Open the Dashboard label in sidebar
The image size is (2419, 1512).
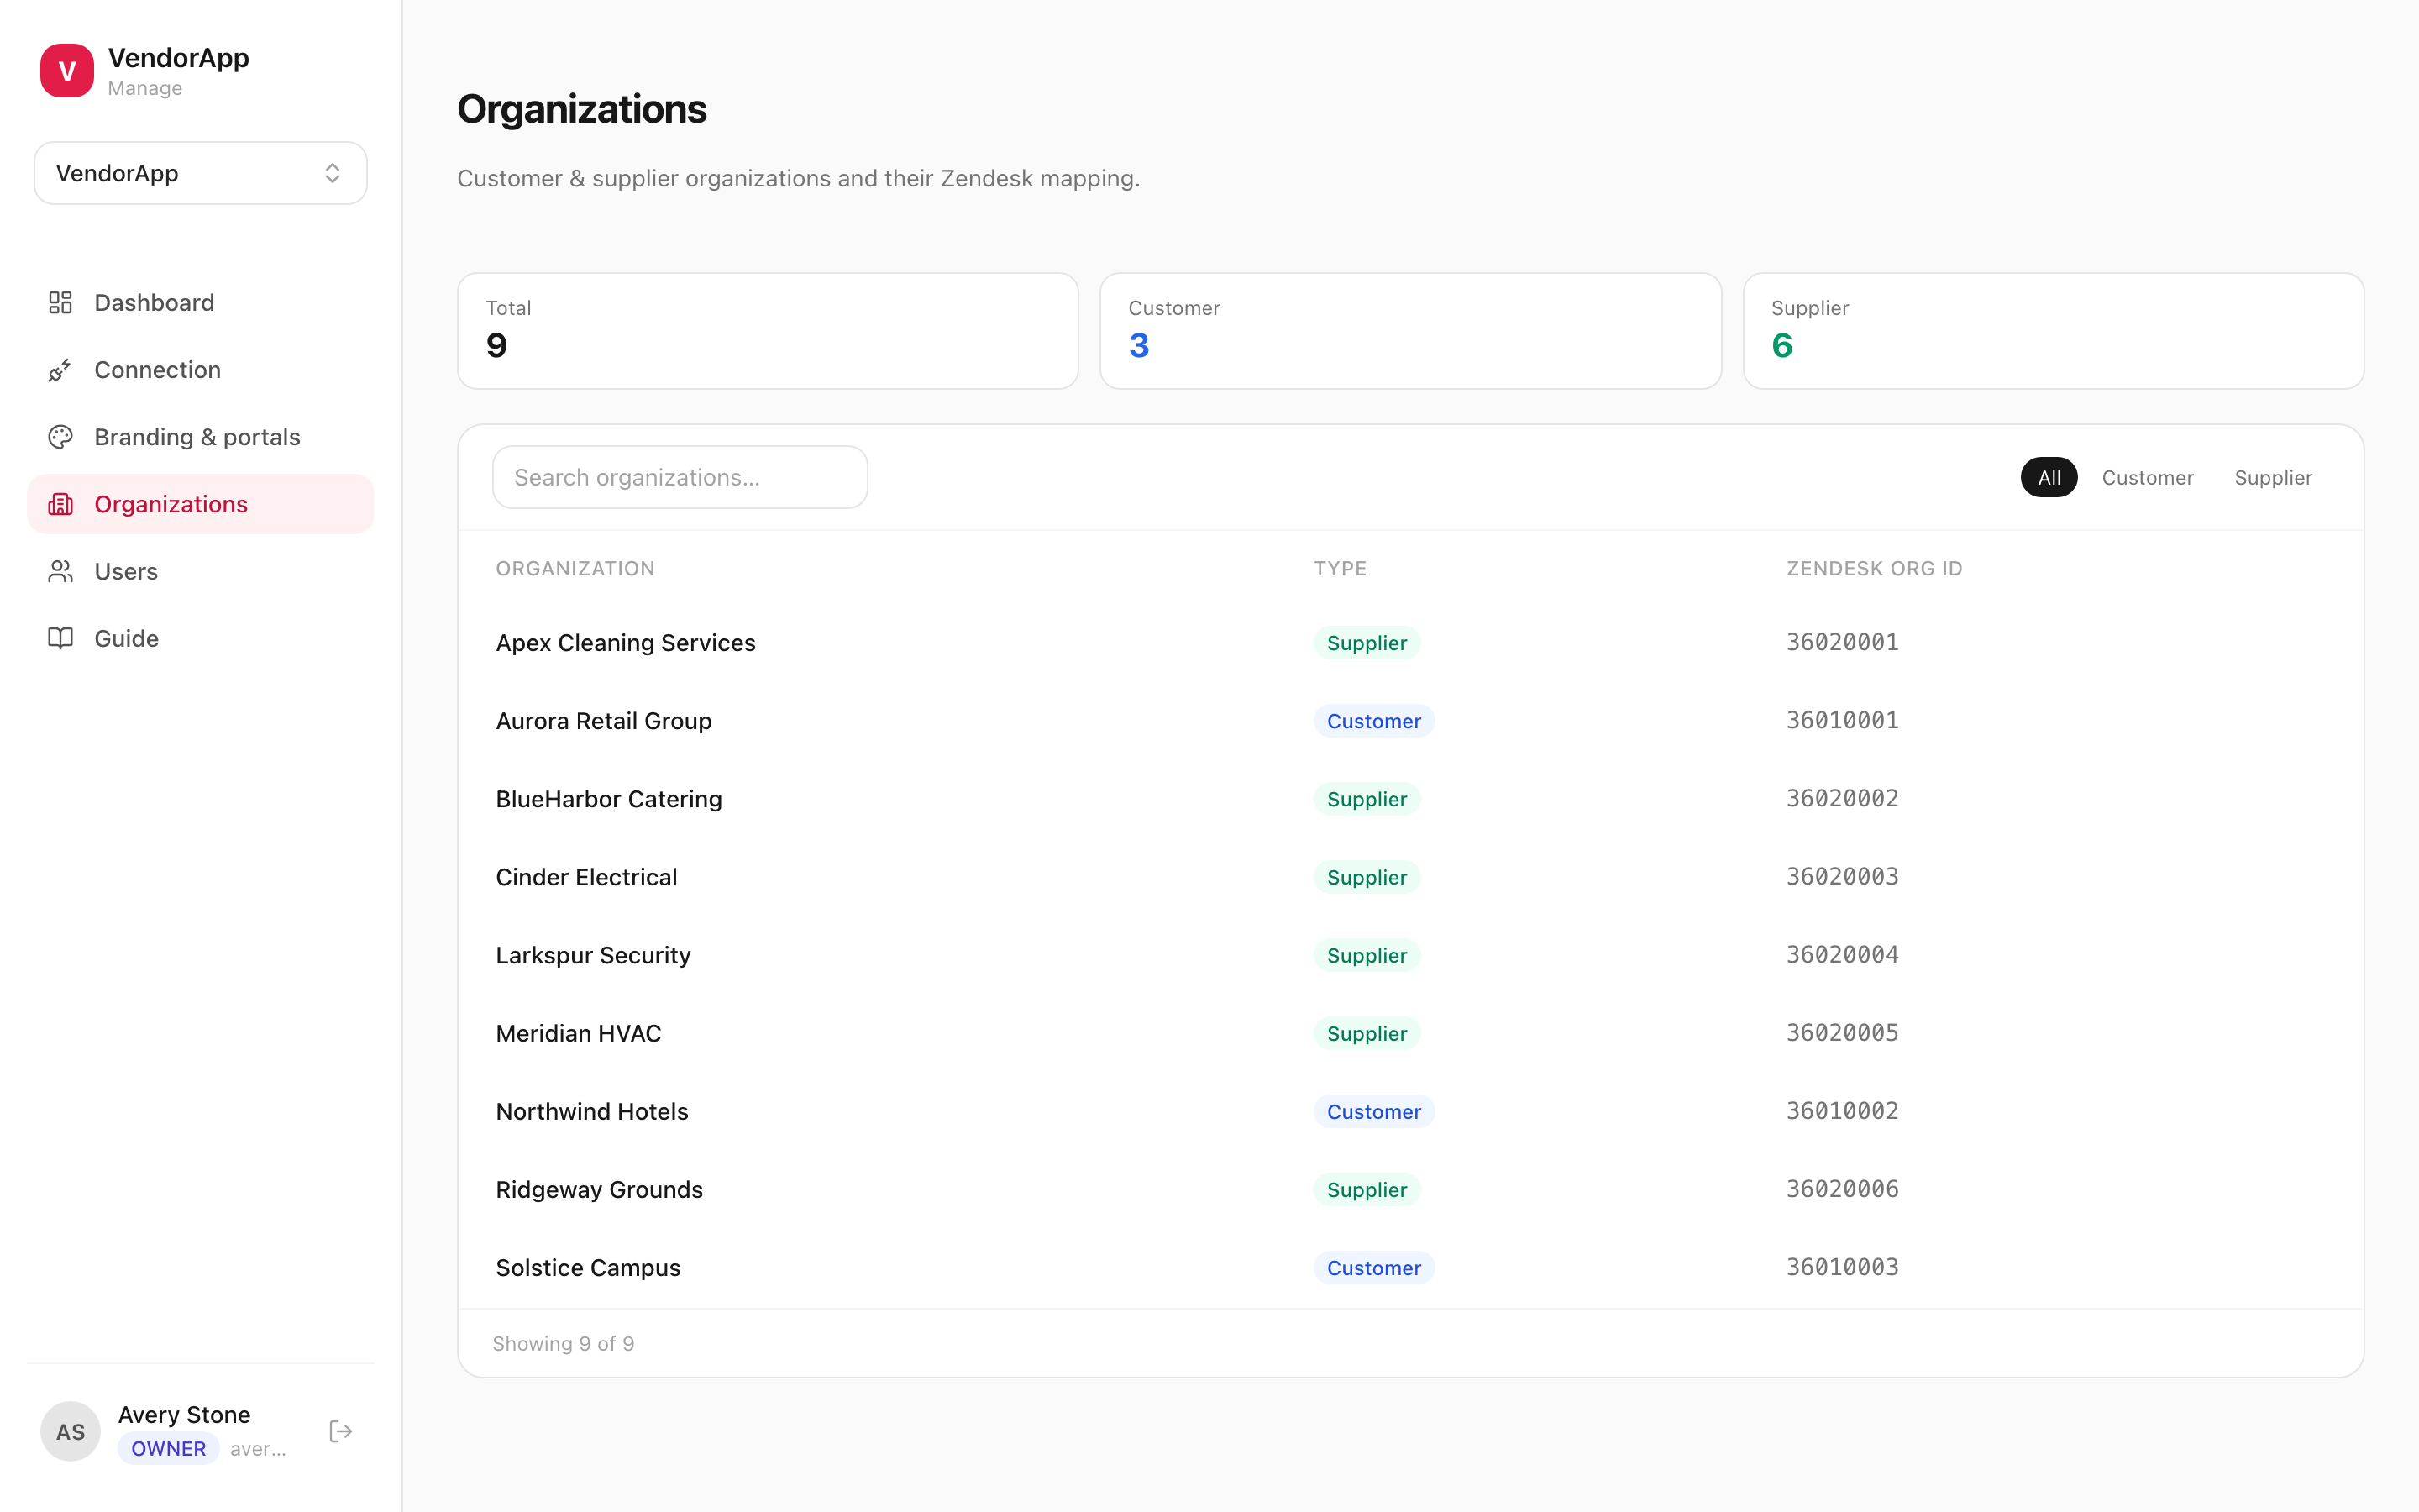(154, 302)
